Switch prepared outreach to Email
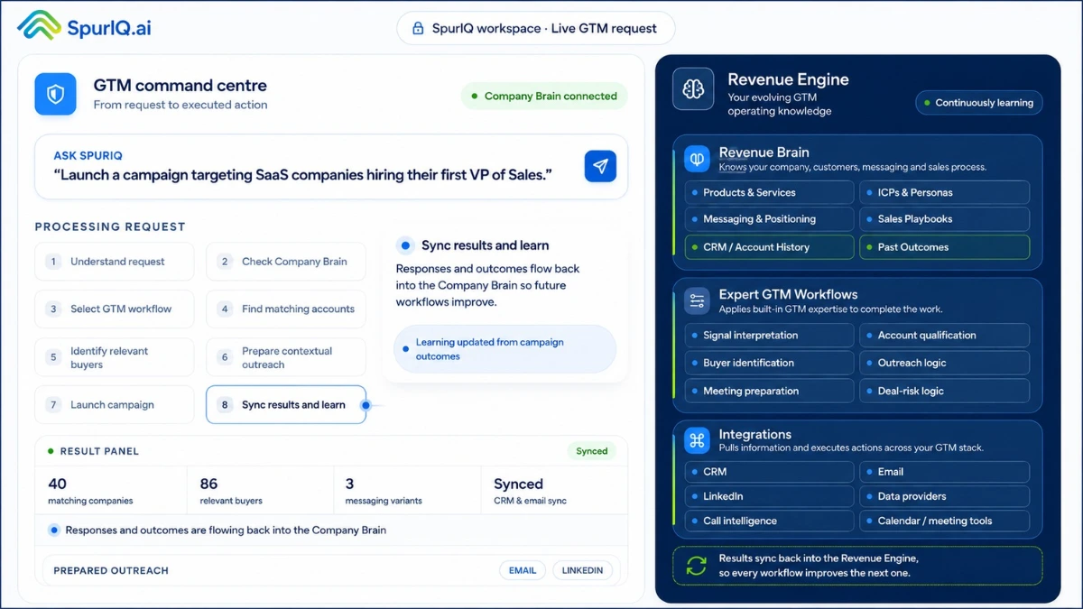This screenshot has width=1083, height=609. [523, 570]
